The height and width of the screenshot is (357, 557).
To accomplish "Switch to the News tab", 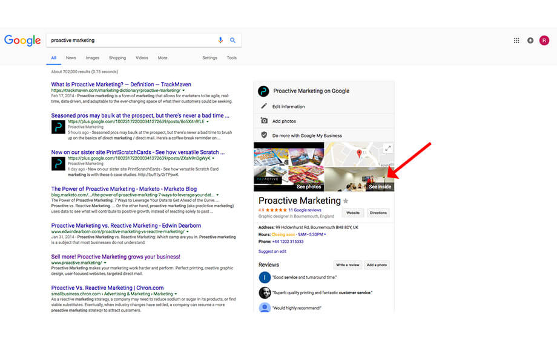I will [71, 58].
